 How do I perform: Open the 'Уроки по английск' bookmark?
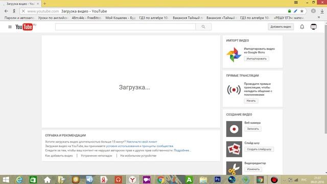pyautogui.click(x=53, y=18)
